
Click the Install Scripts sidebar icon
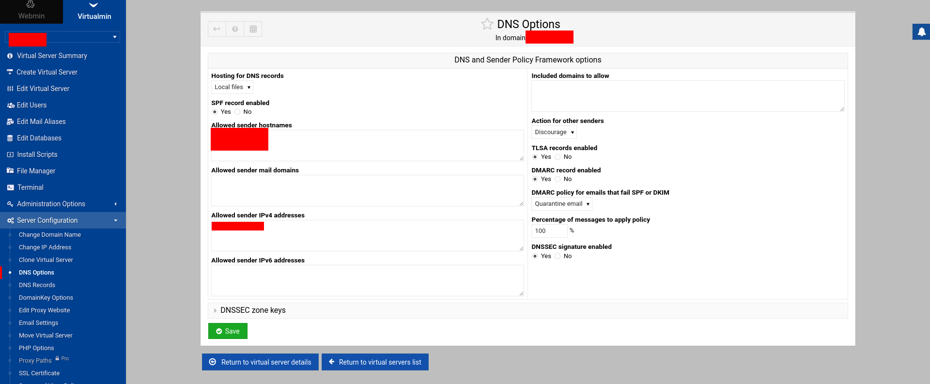tap(10, 154)
